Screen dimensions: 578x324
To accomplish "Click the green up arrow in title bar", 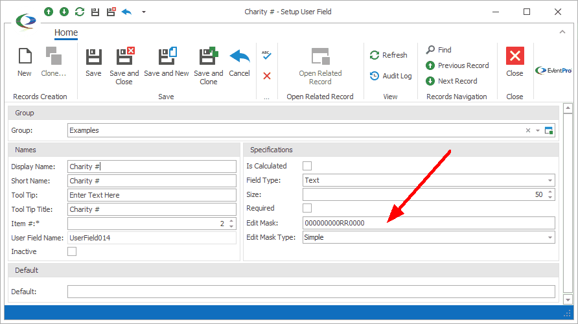I will click(x=49, y=12).
